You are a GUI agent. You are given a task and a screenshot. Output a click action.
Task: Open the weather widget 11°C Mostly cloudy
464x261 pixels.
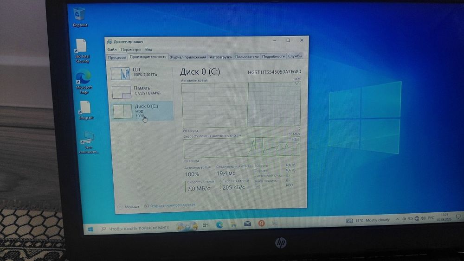pos(368,220)
